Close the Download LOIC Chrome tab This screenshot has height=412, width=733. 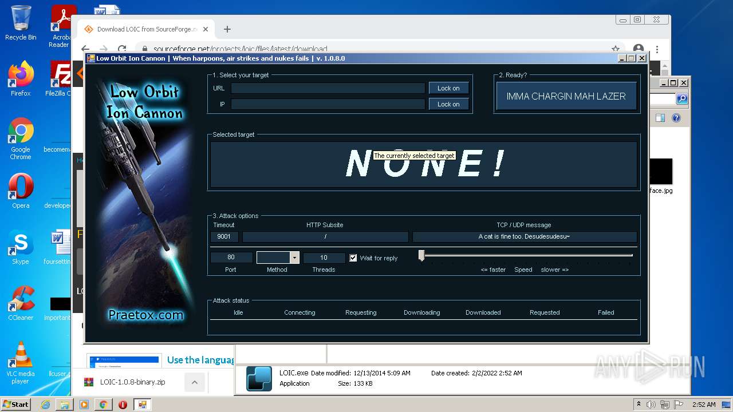click(206, 29)
